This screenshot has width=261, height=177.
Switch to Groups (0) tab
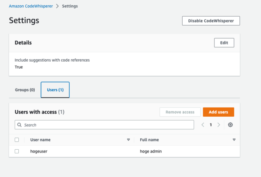point(25,90)
